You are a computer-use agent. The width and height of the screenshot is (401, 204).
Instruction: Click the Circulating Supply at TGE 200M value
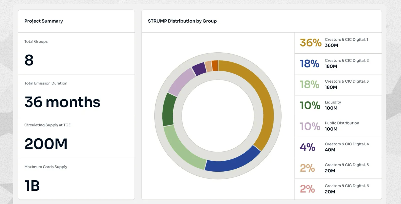[46, 144]
